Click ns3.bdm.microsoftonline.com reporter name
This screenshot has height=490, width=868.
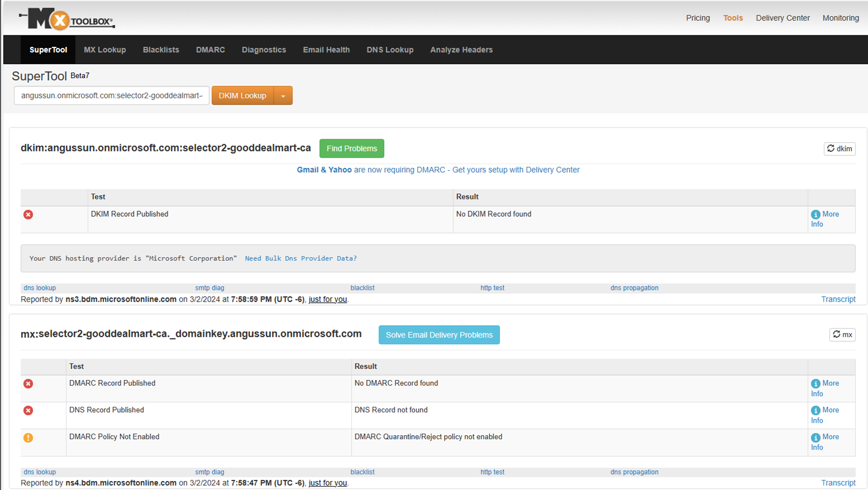121,299
